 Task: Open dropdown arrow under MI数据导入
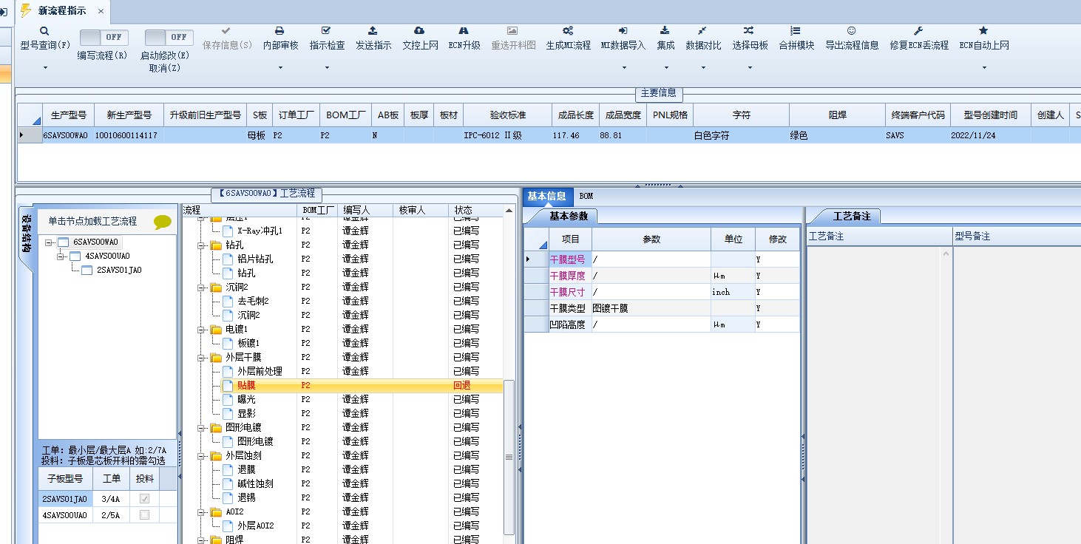[x=623, y=68]
